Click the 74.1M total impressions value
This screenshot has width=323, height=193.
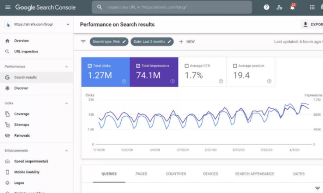pos(148,75)
